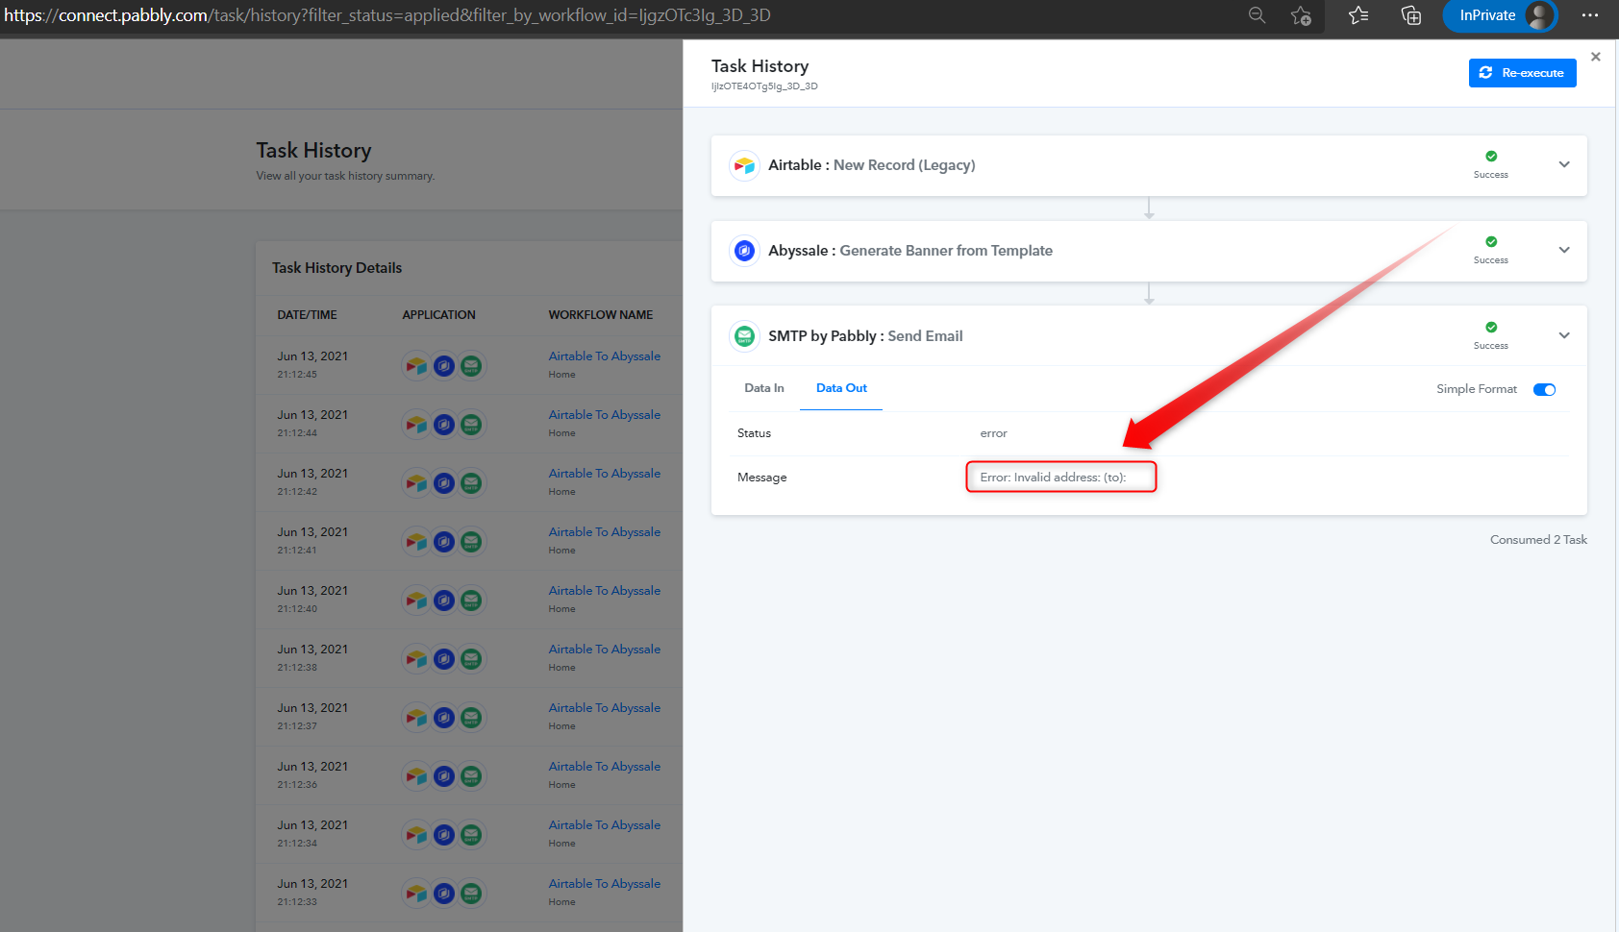Click the Airtable icon in the 21:12:37 row
This screenshot has height=932, width=1619.
[x=416, y=717]
